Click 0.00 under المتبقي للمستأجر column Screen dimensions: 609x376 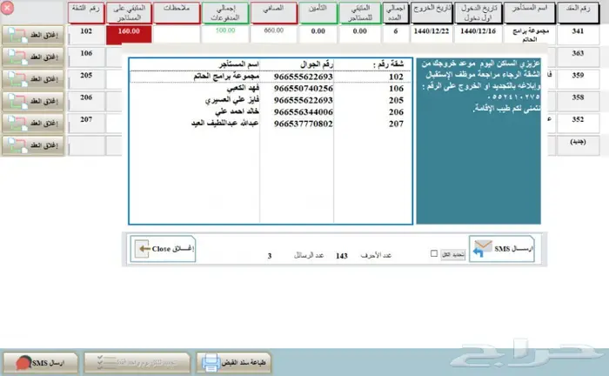[360, 34]
